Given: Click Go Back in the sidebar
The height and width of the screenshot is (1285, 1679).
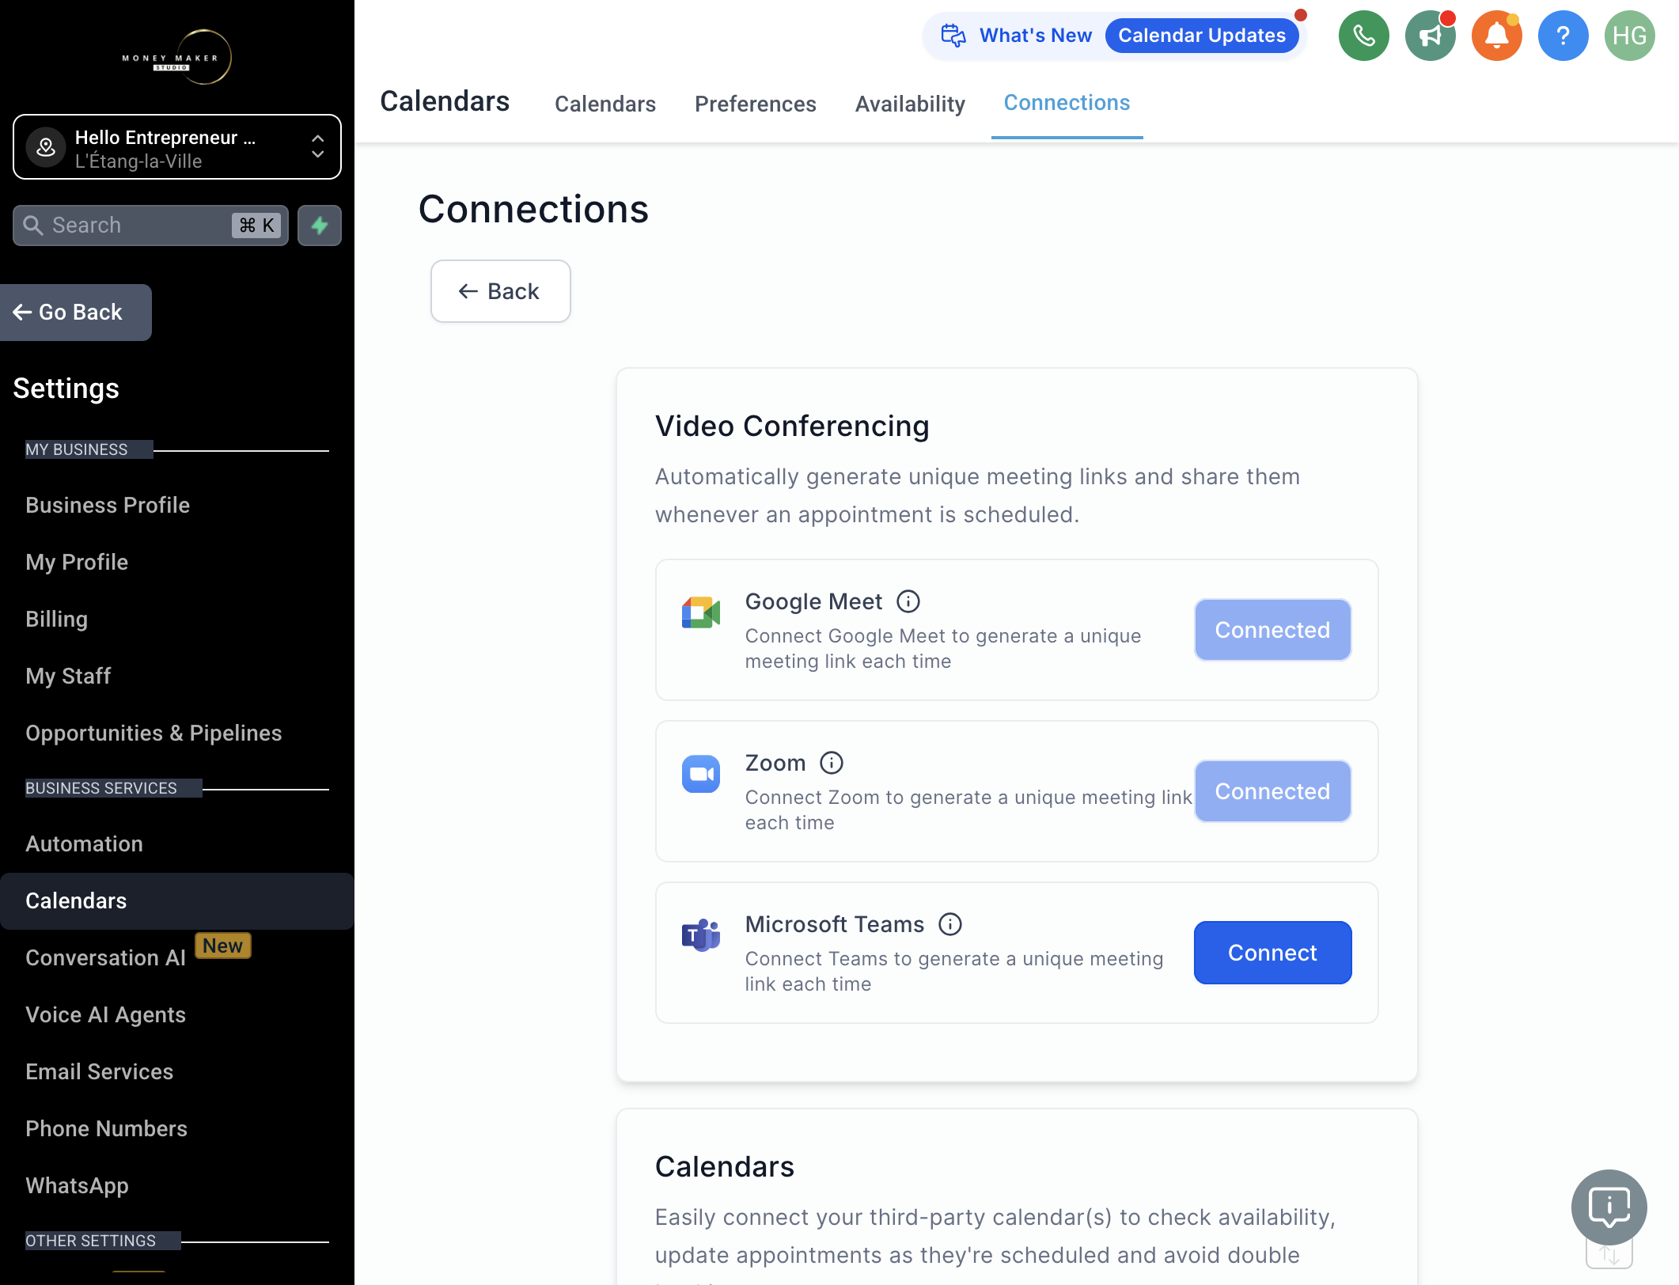Looking at the screenshot, I should click(76, 313).
